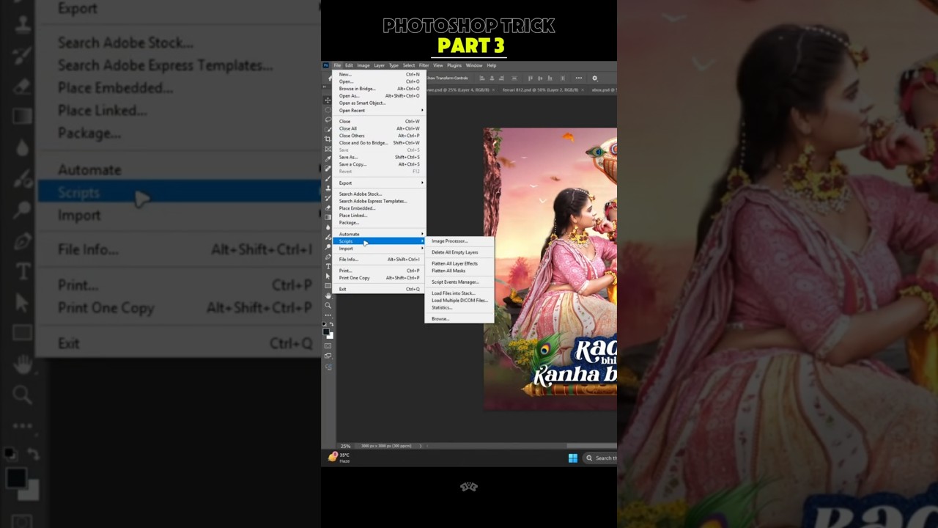Choose Statistics... script entry
This screenshot has width=938, height=528.
pyautogui.click(x=459, y=308)
